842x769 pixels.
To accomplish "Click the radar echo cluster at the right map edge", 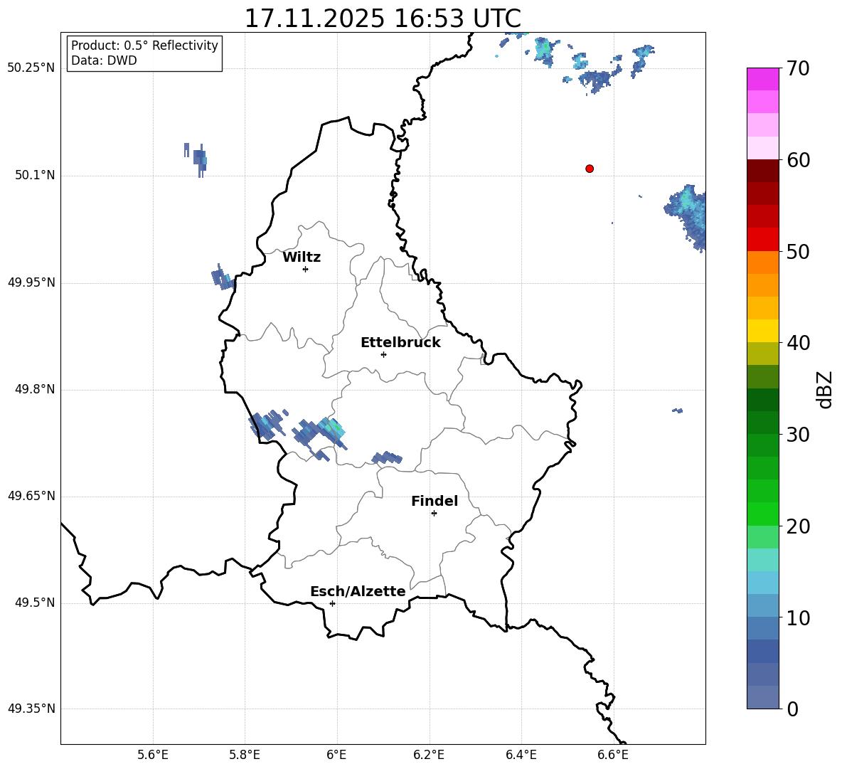I will coord(686,216).
